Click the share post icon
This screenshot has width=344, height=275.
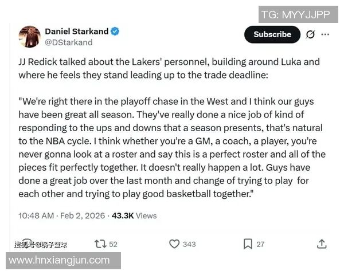pyautogui.click(x=322, y=244)
